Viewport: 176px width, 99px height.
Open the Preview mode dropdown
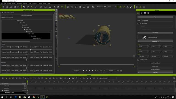[100, 7]
